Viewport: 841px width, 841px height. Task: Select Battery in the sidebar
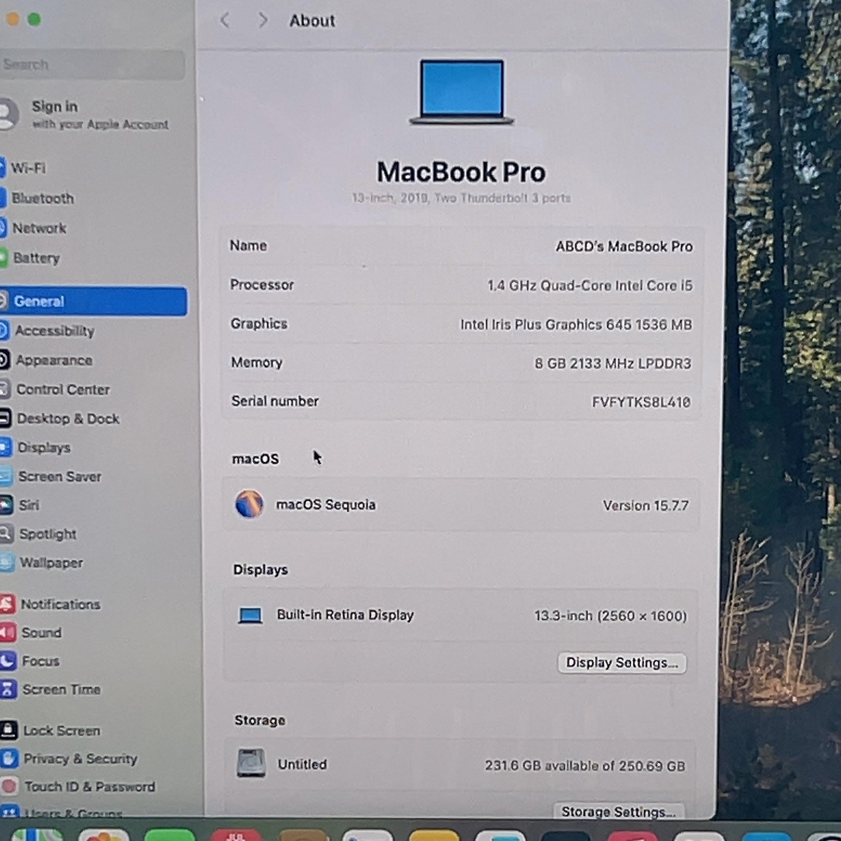pyautogui.click(x=36, y=258)
